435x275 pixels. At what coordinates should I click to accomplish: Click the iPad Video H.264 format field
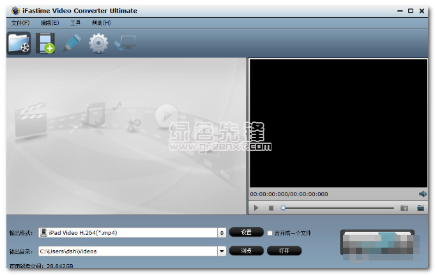pyautogui.click(x=128, y=233)
